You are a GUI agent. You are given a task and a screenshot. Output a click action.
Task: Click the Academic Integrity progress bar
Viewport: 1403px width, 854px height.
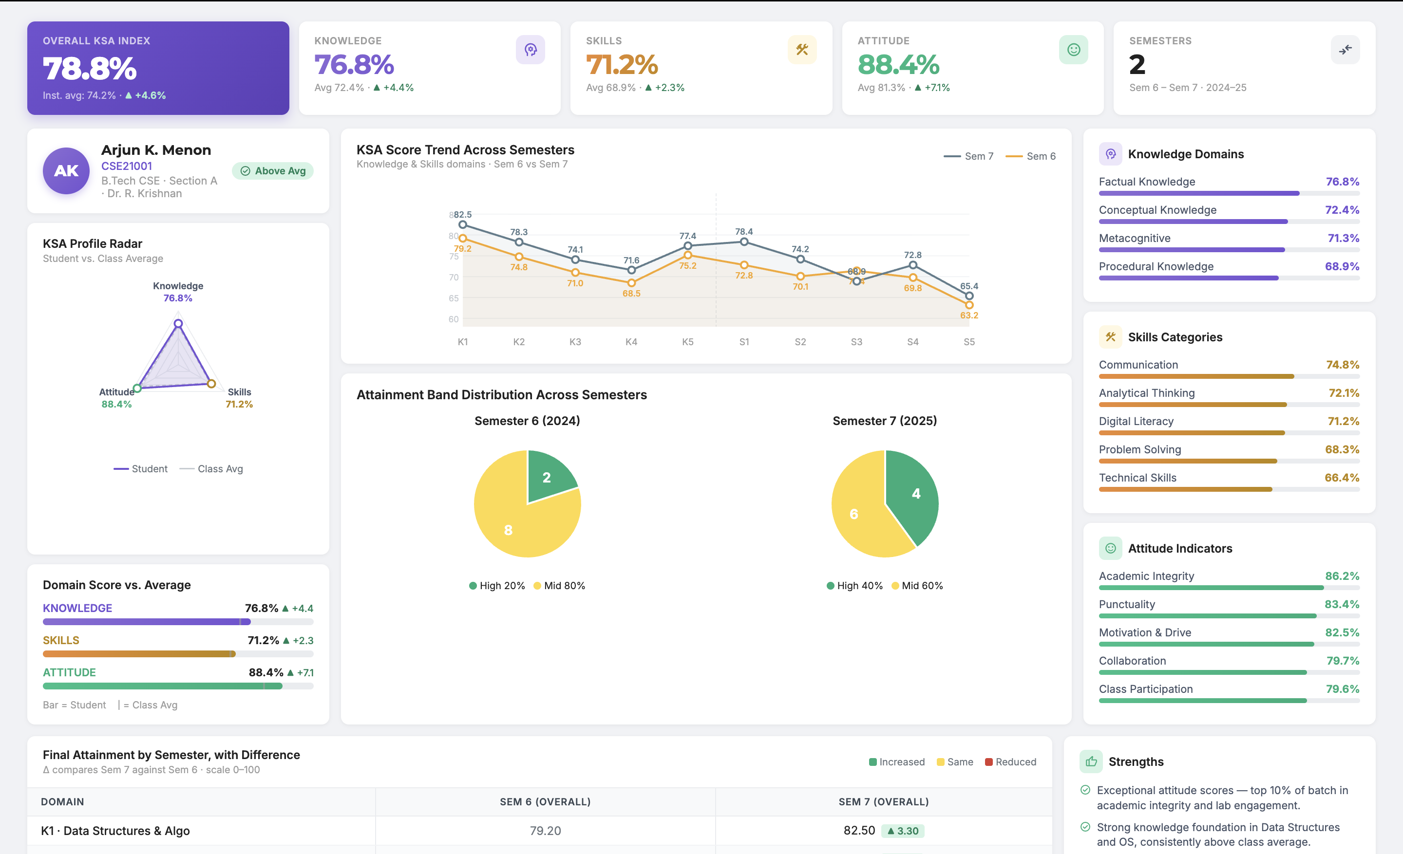pos(1229,588)
